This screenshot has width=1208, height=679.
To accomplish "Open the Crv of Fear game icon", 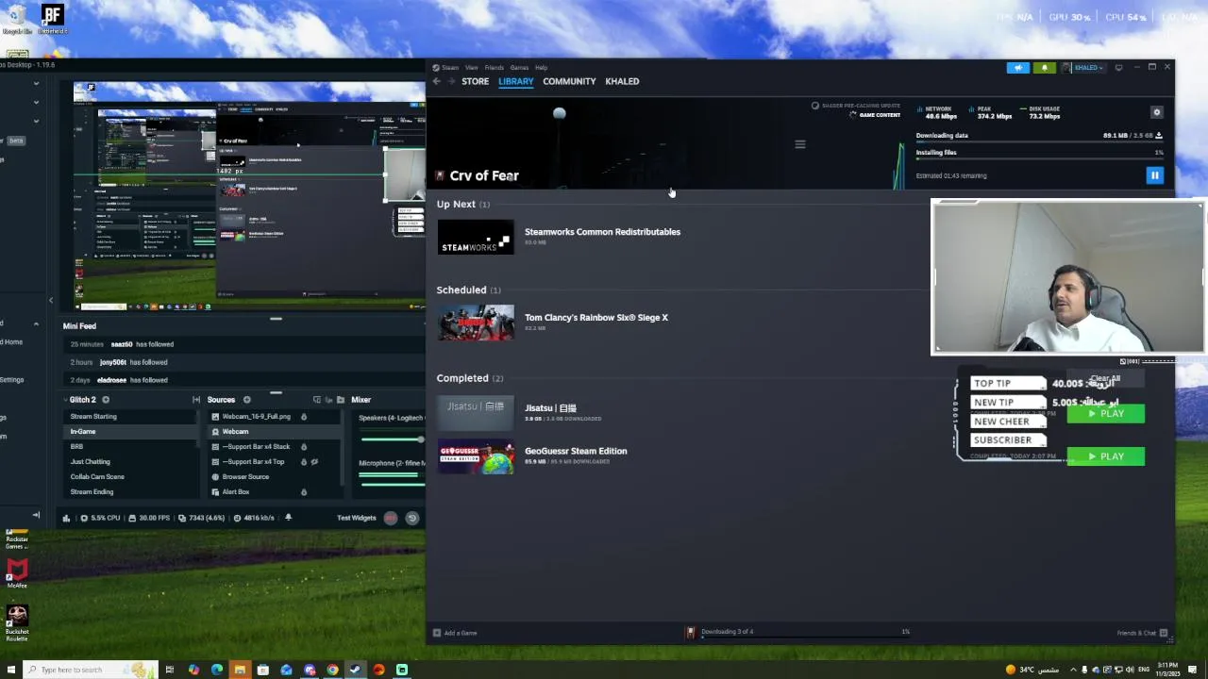I will (x=440, y=175).
